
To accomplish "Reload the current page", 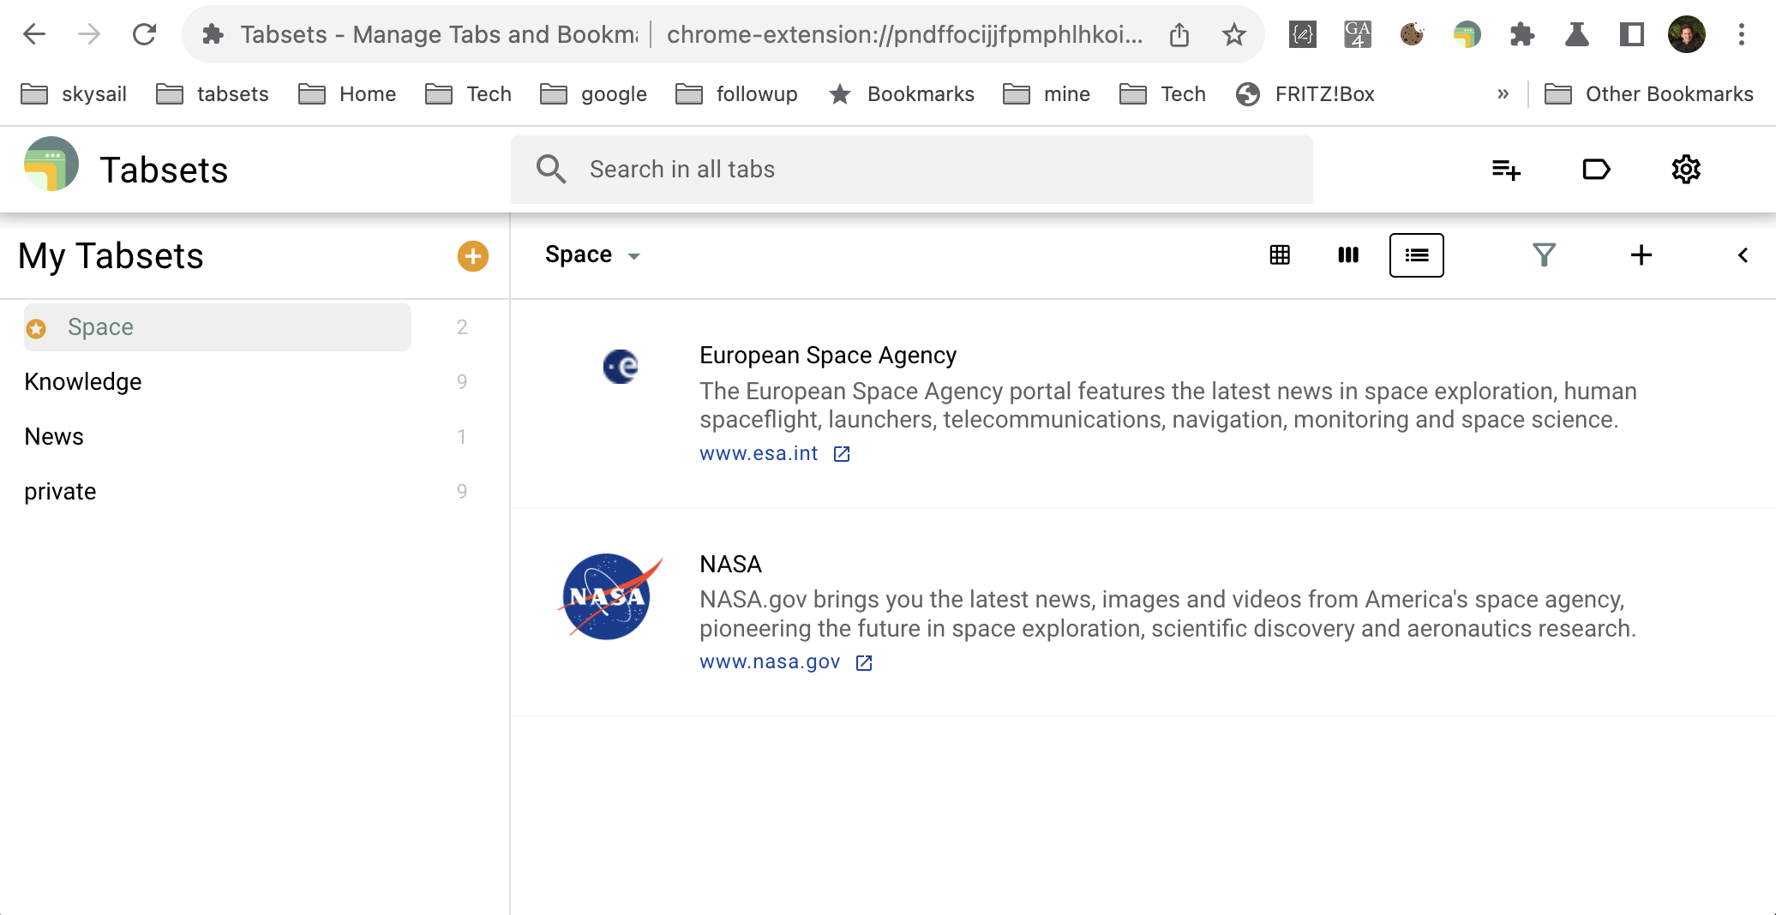I will coord(144,34).
